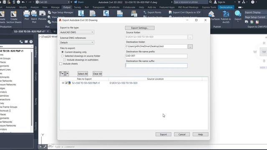
Task: Click the Destination folder path field
Action: [156, 46]
